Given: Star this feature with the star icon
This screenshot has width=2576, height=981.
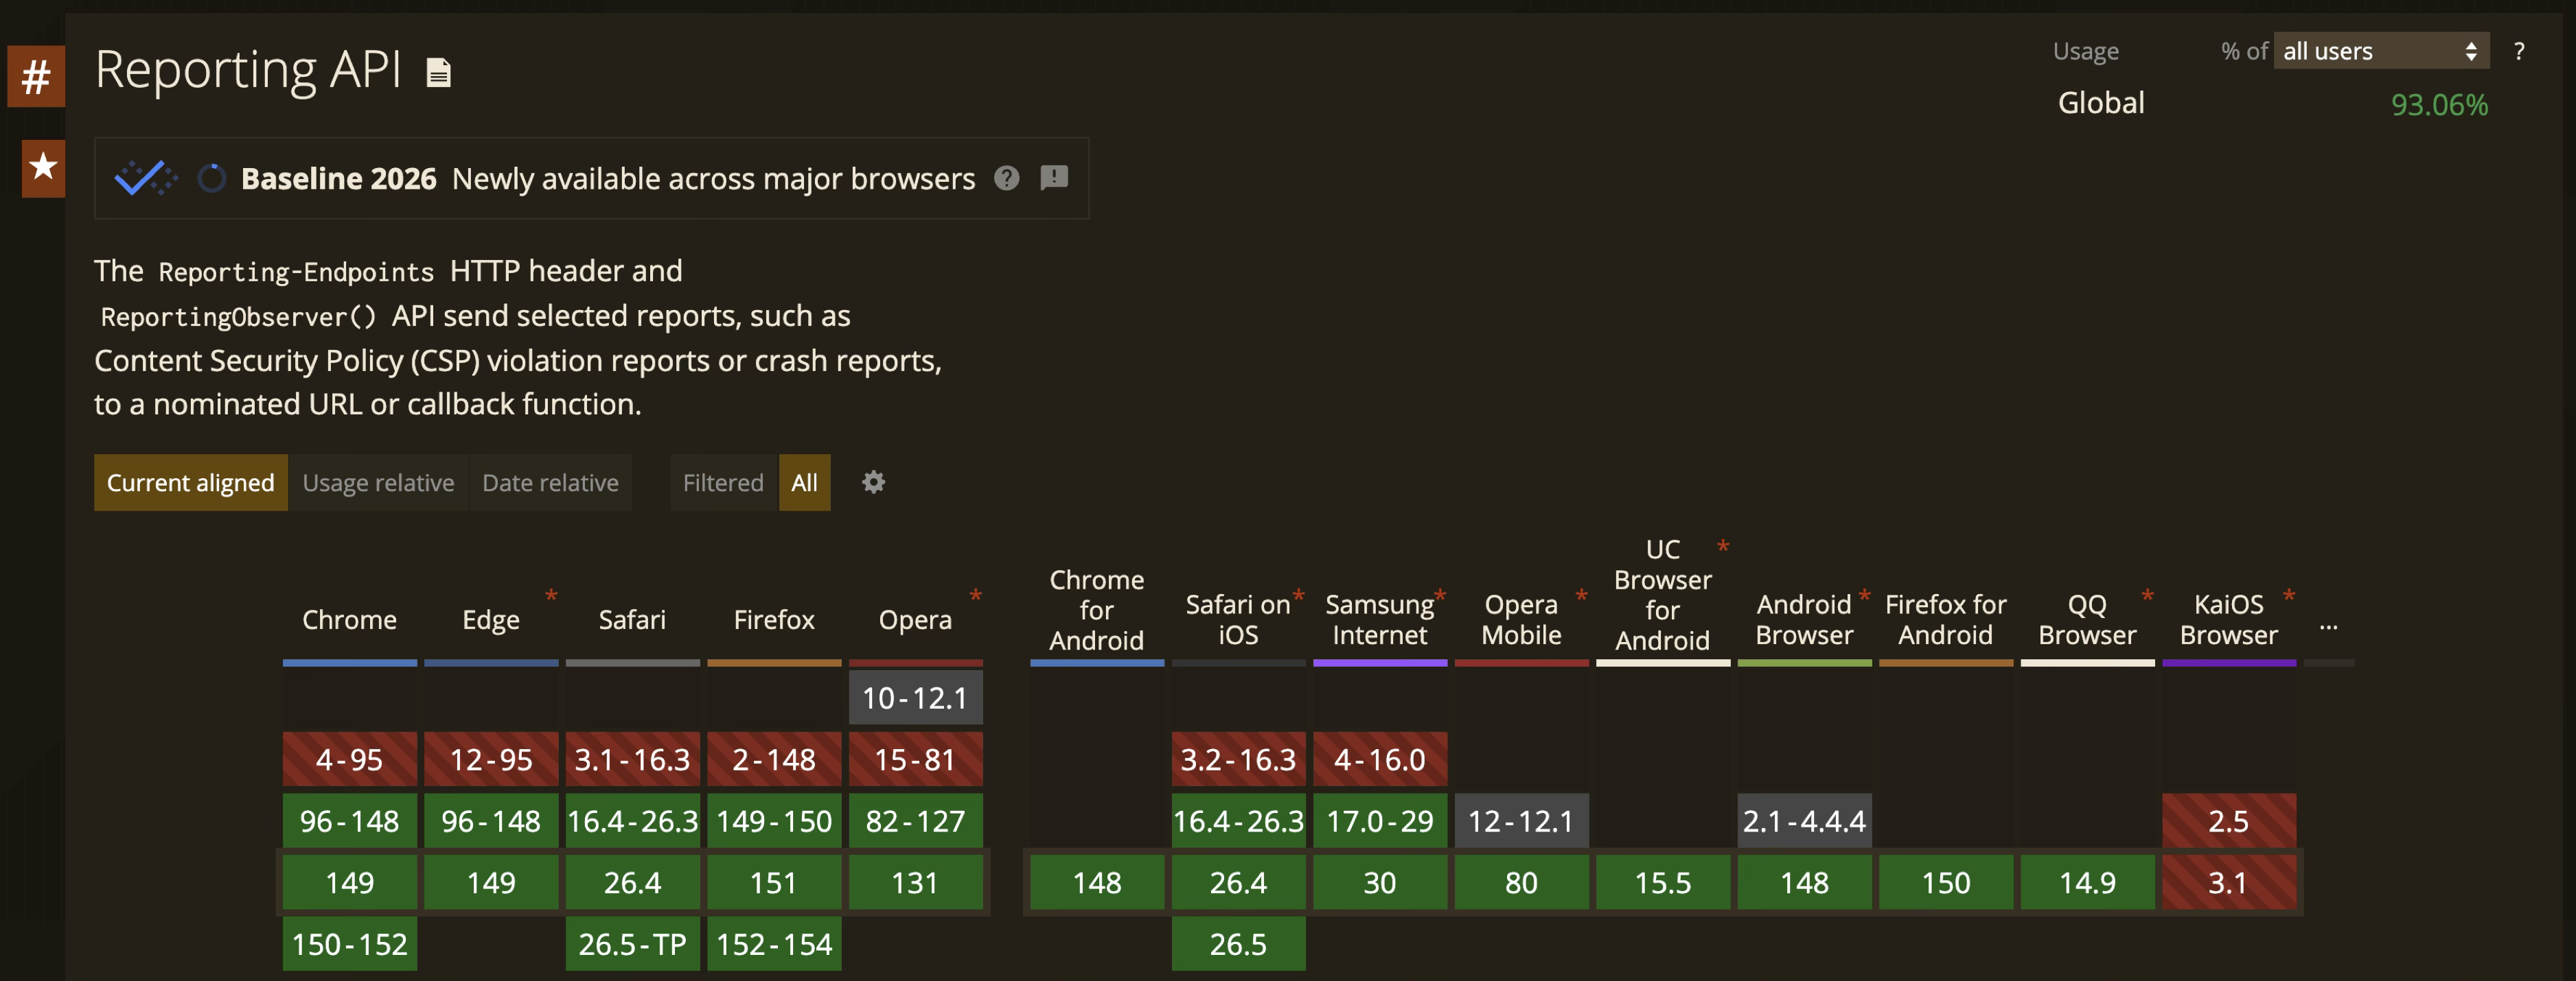Looking at the screenshot, I should tap(43, 167).
